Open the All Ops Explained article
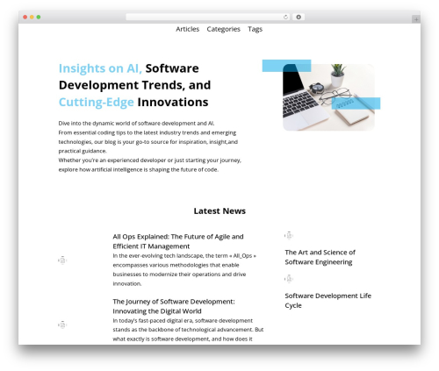The image size is (439, 371). pyautogui.click(x=178, y=241)
